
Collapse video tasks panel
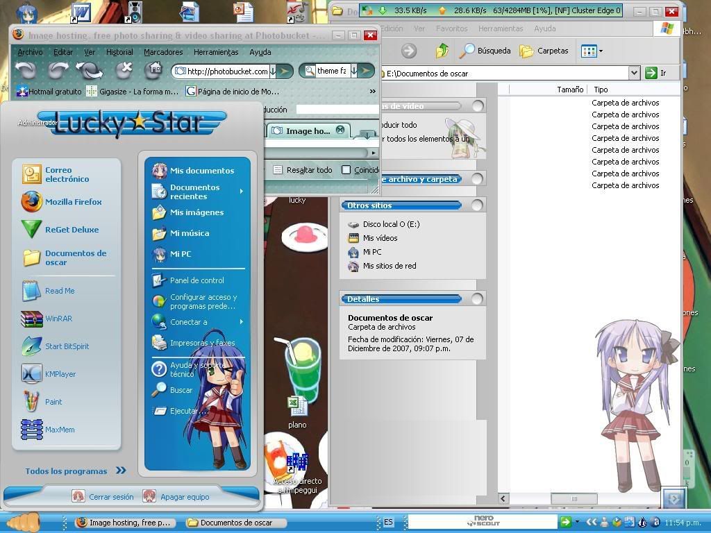click(478, 106)
